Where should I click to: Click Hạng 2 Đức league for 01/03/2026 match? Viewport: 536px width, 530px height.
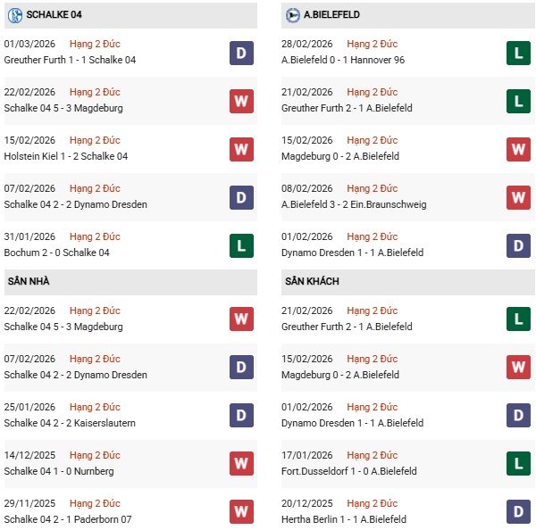(95, 44)
